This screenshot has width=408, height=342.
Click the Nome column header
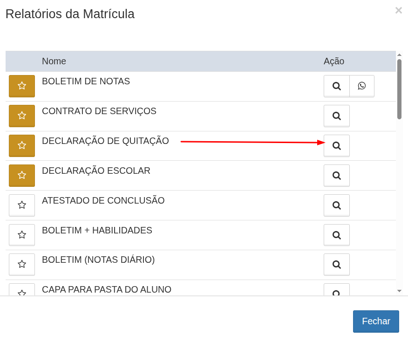tap(54, 62)
